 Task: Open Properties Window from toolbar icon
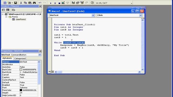pyautogui.click(x=78, y=3)
